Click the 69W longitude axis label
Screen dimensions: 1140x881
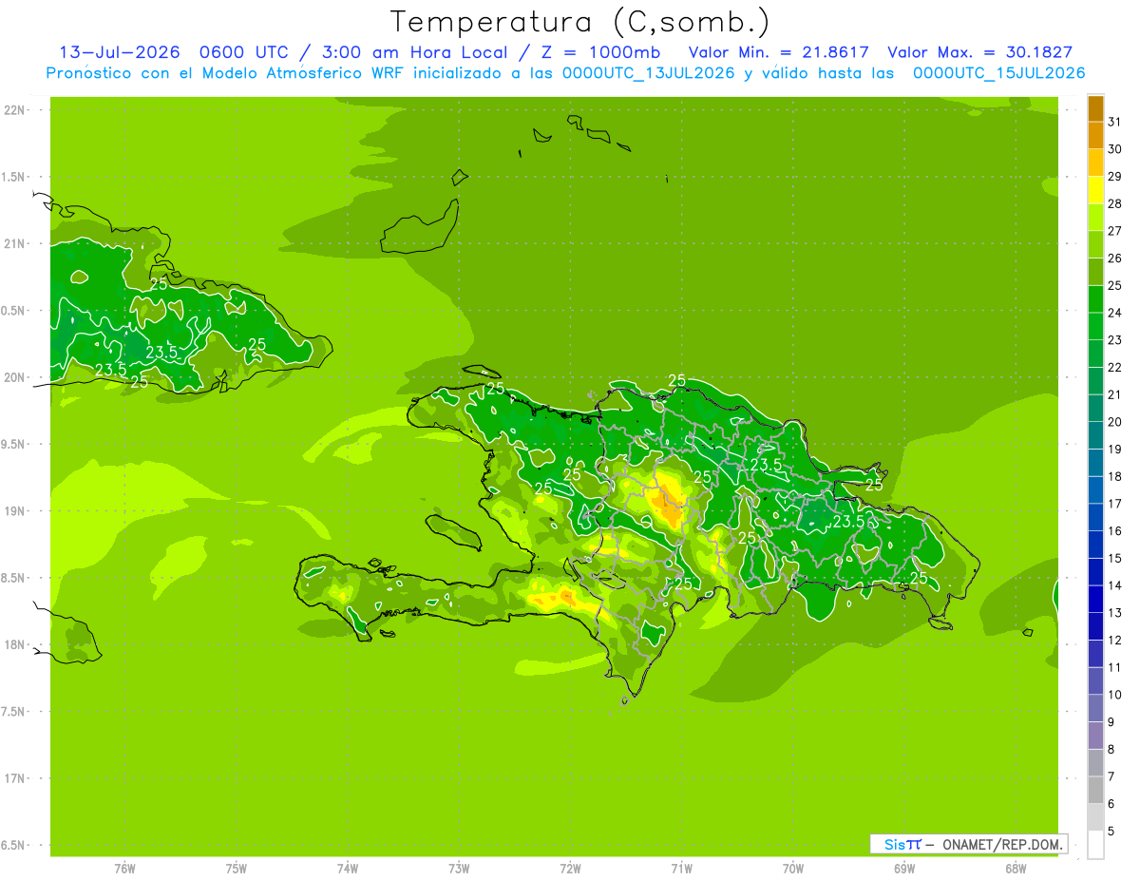(x=904, y=869)
